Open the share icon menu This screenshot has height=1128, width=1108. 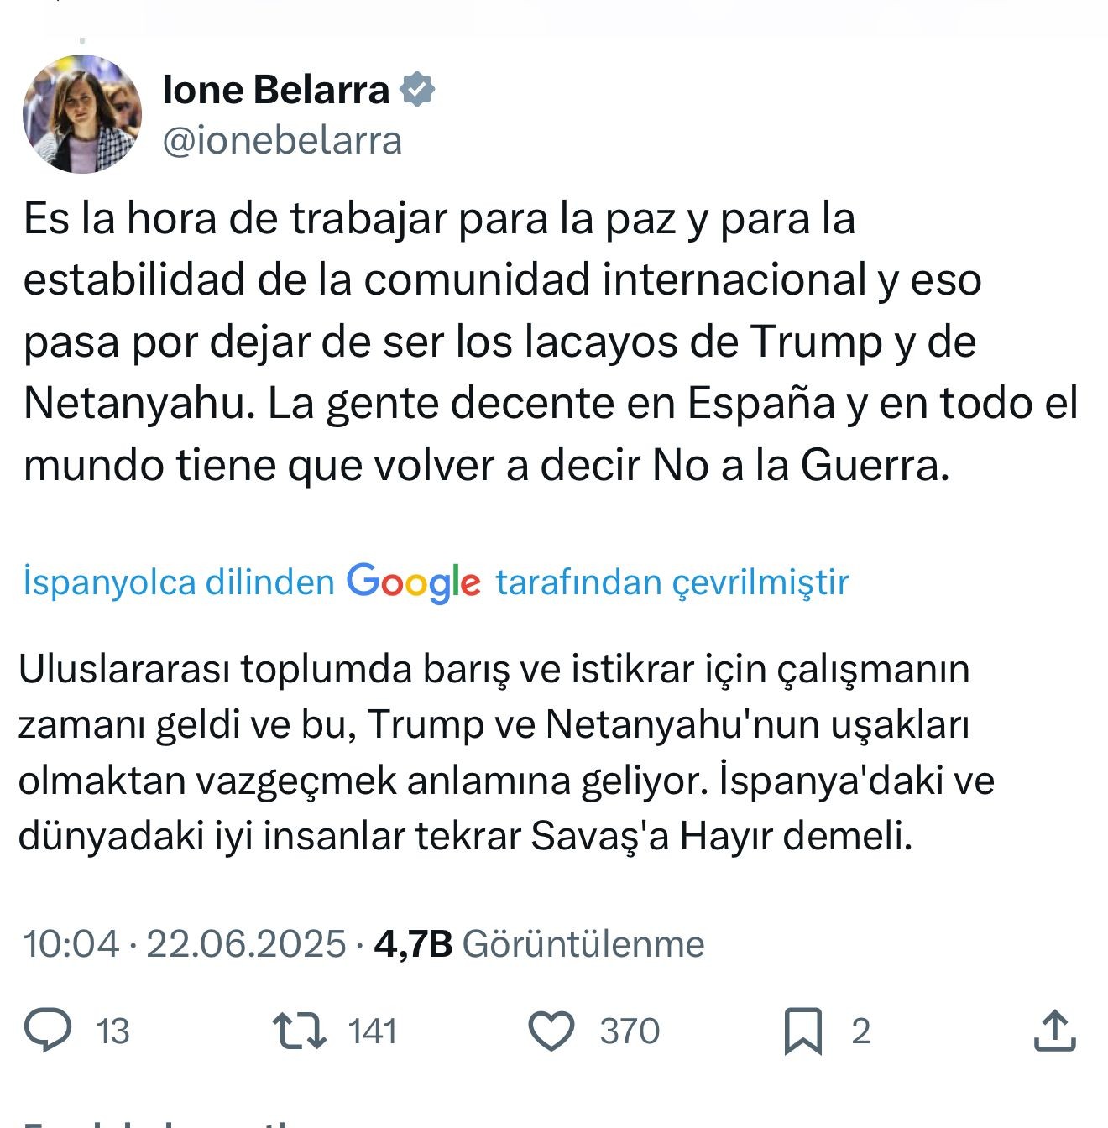coord(1054,1031)
